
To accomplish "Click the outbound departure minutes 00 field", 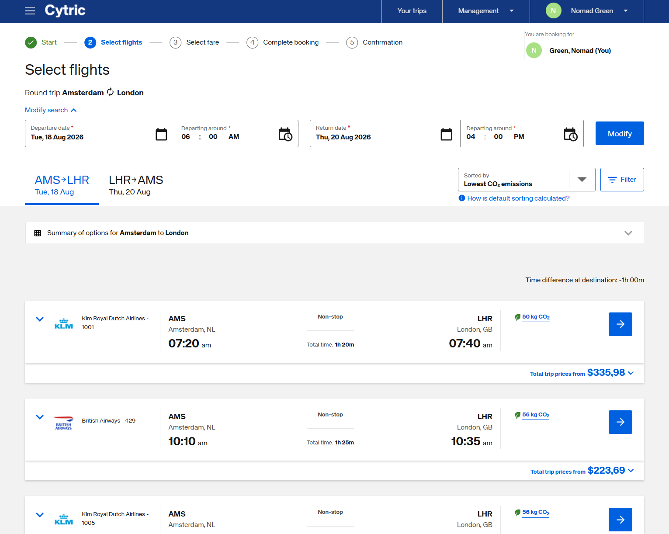I will [x=213, y=137].
